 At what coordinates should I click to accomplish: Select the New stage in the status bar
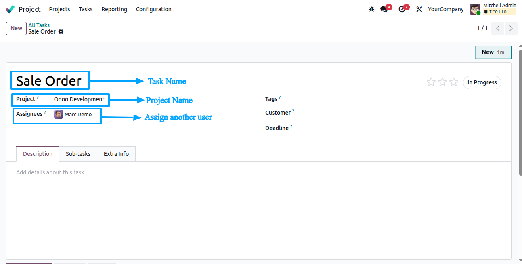pyautogui.click(x=493, y=52)
